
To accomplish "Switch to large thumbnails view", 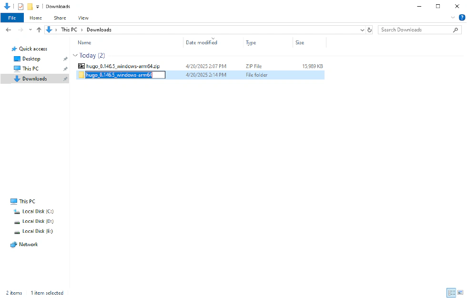I will 460,293.
